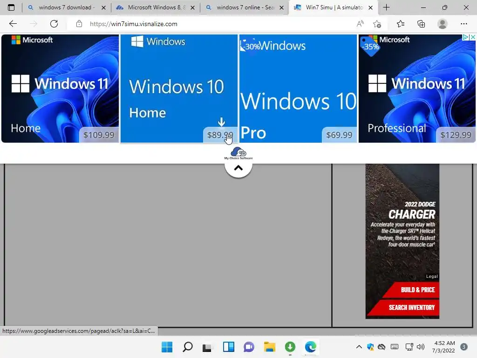The image size is (477, 358).
Task: Select the Win7 Simu tab
Action: tap(334, 7)
